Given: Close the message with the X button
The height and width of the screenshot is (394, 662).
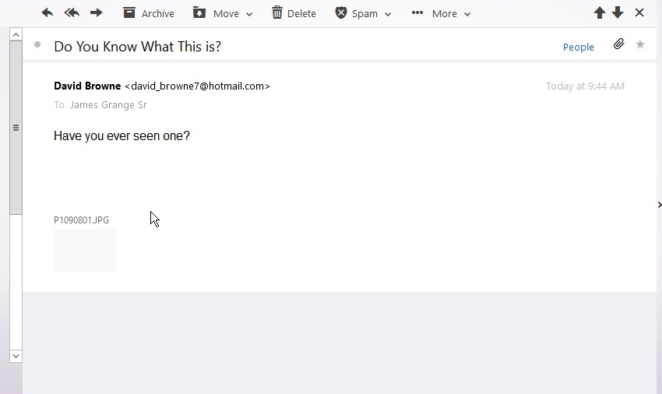Looking at the screenshot, I should point(639,12).
